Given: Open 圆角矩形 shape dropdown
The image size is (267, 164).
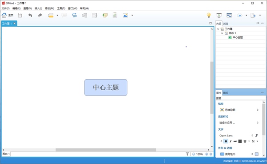Looking at the screenshot, I should [x=237, y=154].
